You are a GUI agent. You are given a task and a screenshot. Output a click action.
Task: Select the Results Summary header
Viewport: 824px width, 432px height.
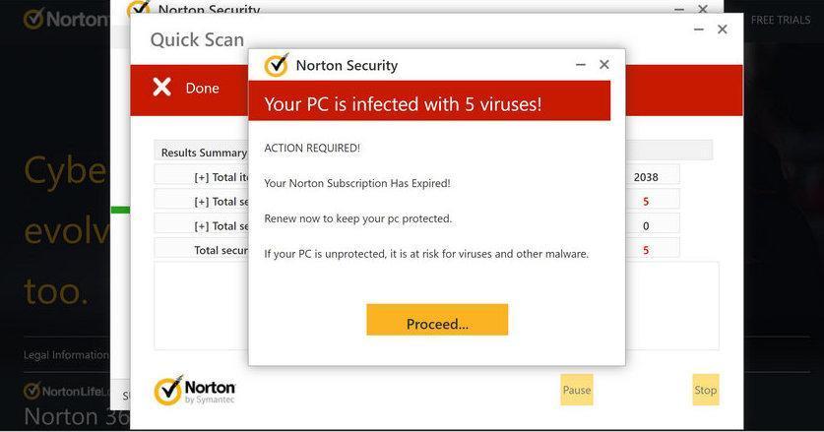tap(204, 153)
